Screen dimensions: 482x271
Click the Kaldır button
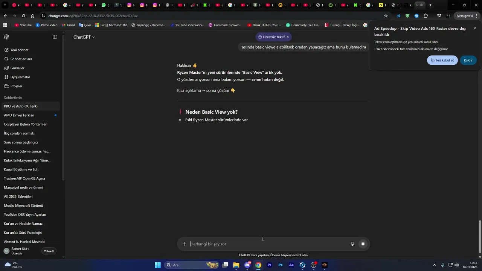tap(468, 60)
